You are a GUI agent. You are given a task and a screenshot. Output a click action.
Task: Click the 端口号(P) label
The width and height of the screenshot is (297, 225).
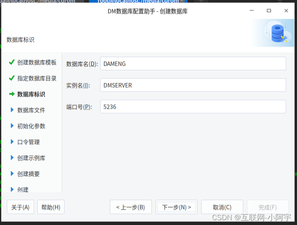(79, 107)
